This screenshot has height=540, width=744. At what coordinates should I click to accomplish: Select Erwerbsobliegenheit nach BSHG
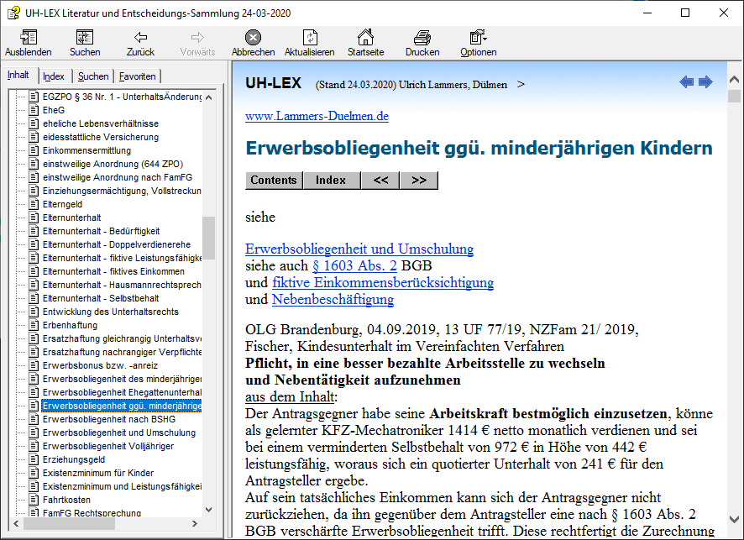(x=109, y=419)
